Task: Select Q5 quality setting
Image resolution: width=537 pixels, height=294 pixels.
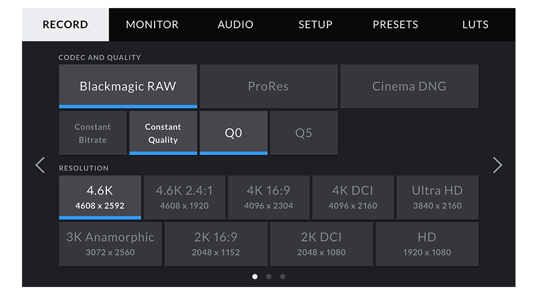Action: tap(303, 133)
